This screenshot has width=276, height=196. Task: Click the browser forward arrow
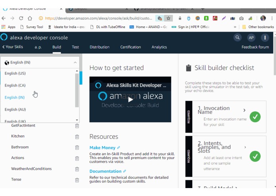pyautogui.click(x=12, y=18)
